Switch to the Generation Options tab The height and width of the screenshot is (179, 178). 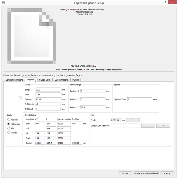(x=14, y=80)
